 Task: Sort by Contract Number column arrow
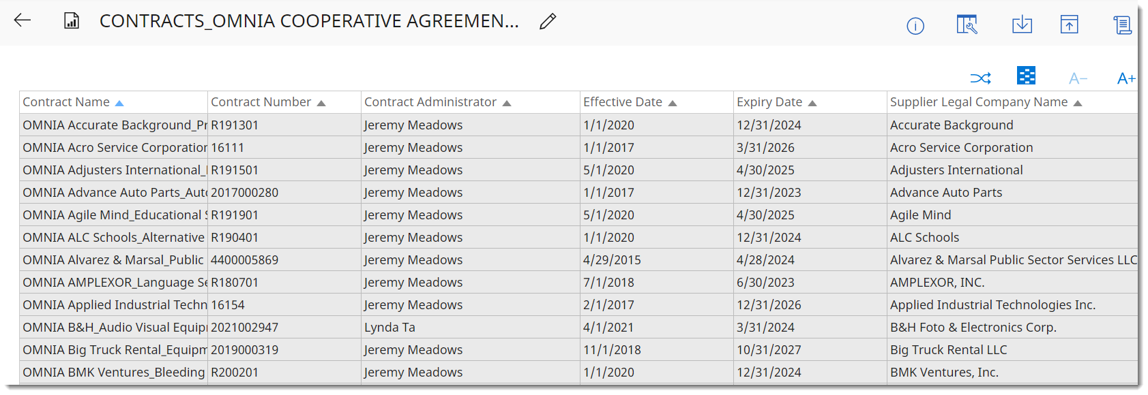321,103
